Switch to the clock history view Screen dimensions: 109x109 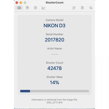tap(35, 8)
